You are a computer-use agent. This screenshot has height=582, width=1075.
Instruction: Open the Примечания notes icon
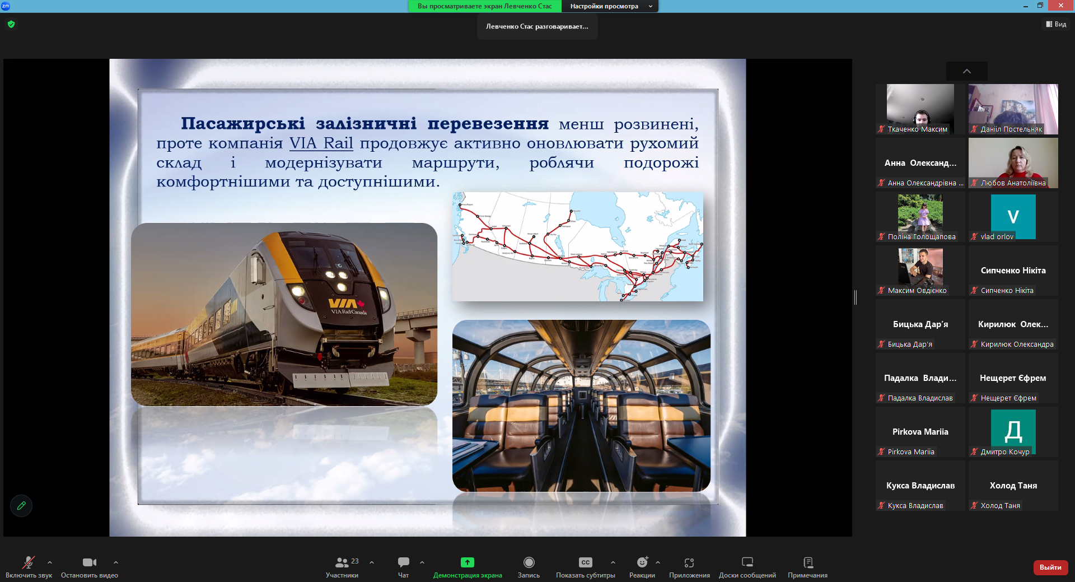807,562
